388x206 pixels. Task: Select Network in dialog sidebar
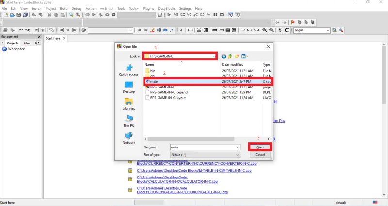[129, 138]
